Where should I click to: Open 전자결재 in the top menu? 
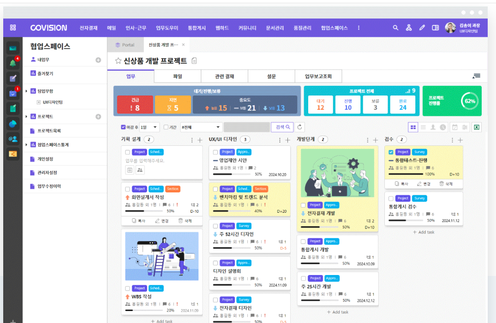pyautogui.click(x=89, y=28)
